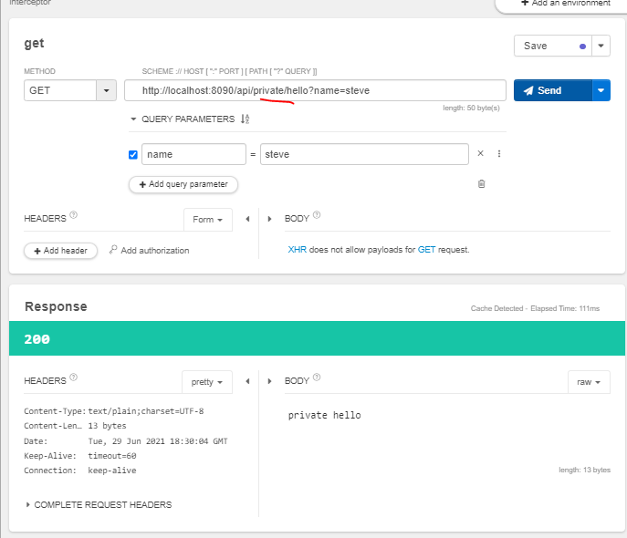Open the Save options dropdown arrow
The width and height of the screenshot is (627, 538).
(x=601, y=46)
